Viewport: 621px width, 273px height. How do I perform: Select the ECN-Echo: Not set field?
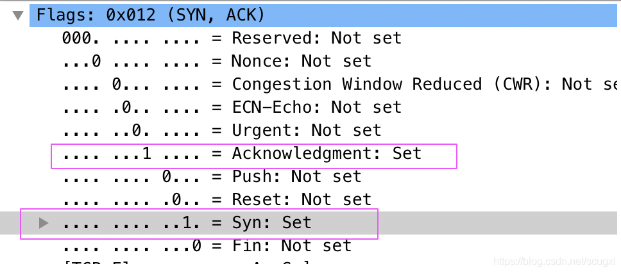(x=232, y=107)
